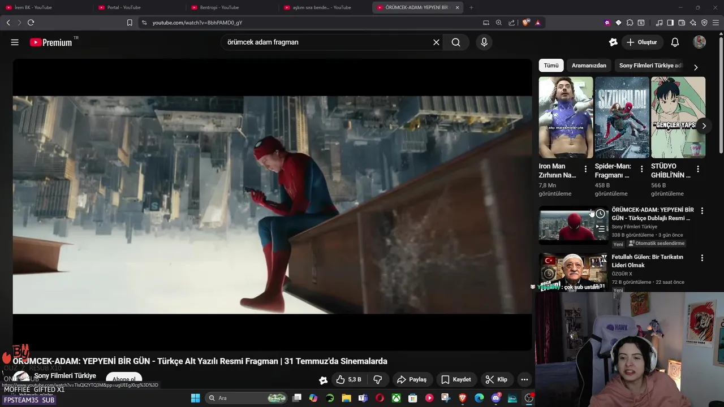Bookmark this page in the address bar
724x407 pixels.
130,23
